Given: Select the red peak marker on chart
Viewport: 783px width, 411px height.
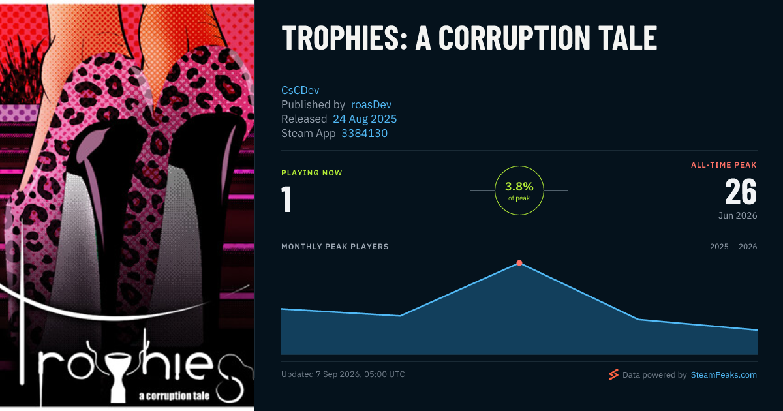Looking at the screenshot, I should [519, 263].
